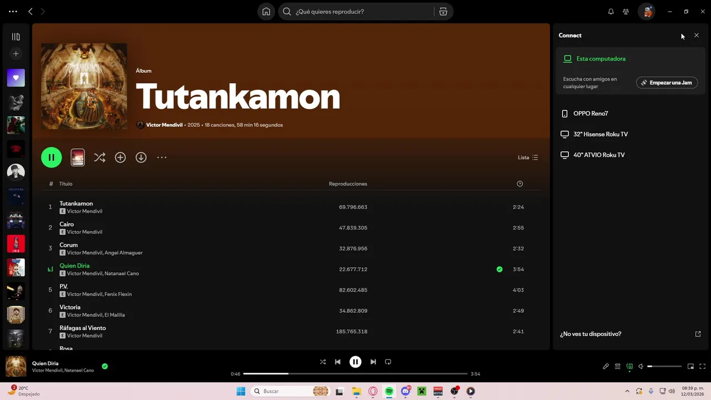
Task: Click Empezar una Jam button
Action: [x=667, y=83]
